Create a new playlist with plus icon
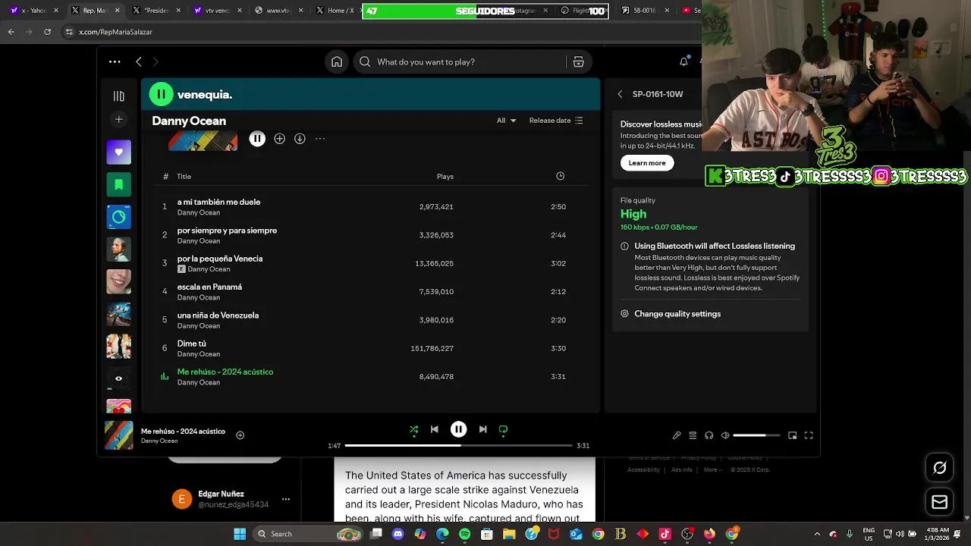 (x=118, y=119)
